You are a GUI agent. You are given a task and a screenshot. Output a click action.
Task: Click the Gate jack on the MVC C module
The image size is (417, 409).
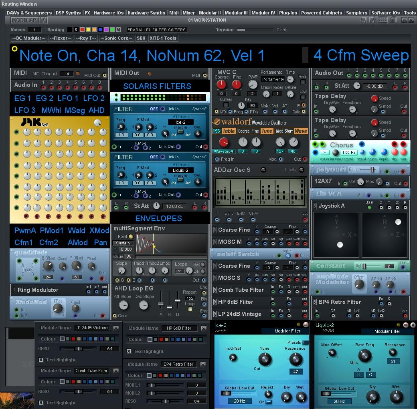304,112
